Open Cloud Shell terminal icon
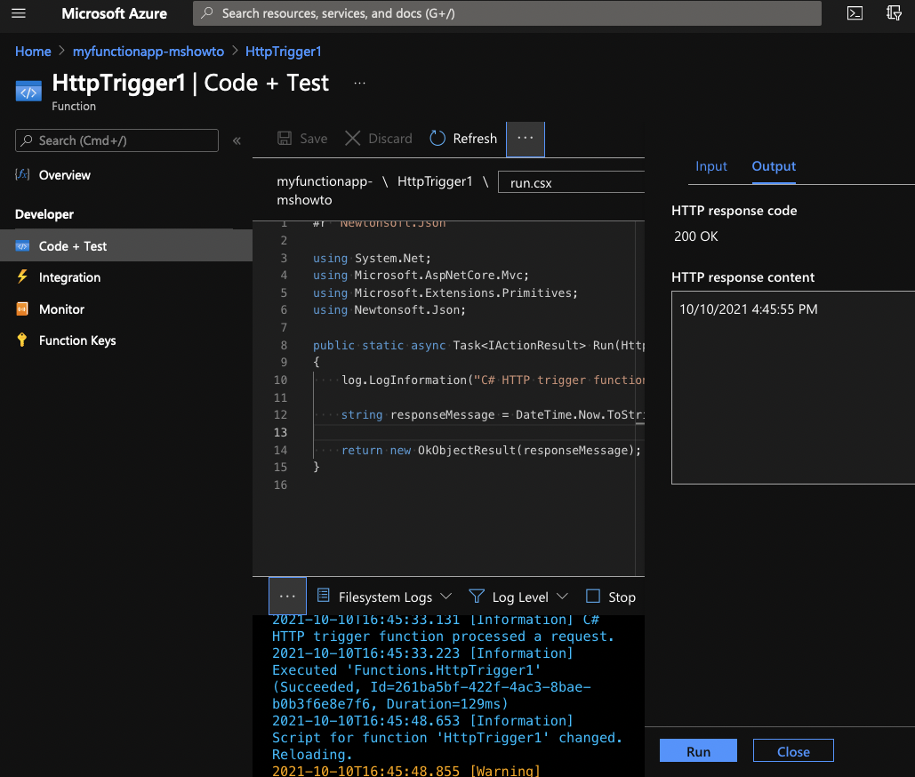The image size is (915, 777). coord(855,12)
